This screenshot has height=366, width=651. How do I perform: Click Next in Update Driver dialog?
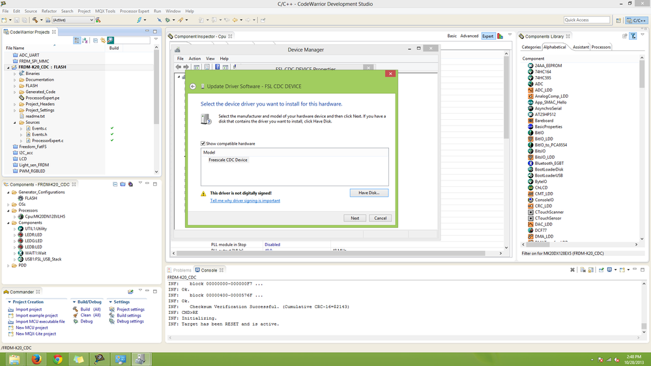354,218
